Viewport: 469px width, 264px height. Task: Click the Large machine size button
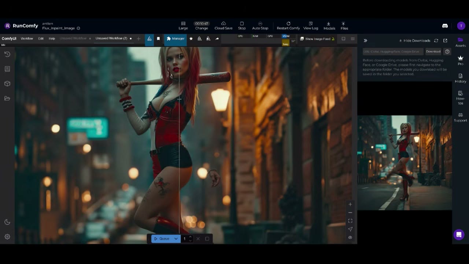point(183,26)
